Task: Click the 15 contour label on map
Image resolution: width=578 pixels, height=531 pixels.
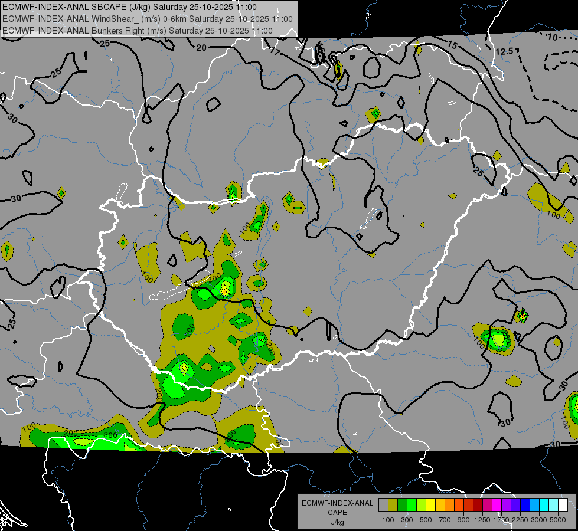Action: click(x=452, y=45)
